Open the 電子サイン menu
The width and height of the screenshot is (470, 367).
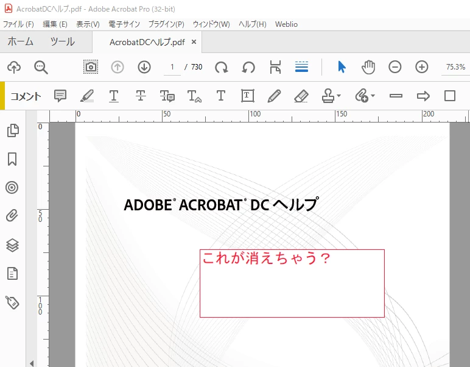point(124,24)
